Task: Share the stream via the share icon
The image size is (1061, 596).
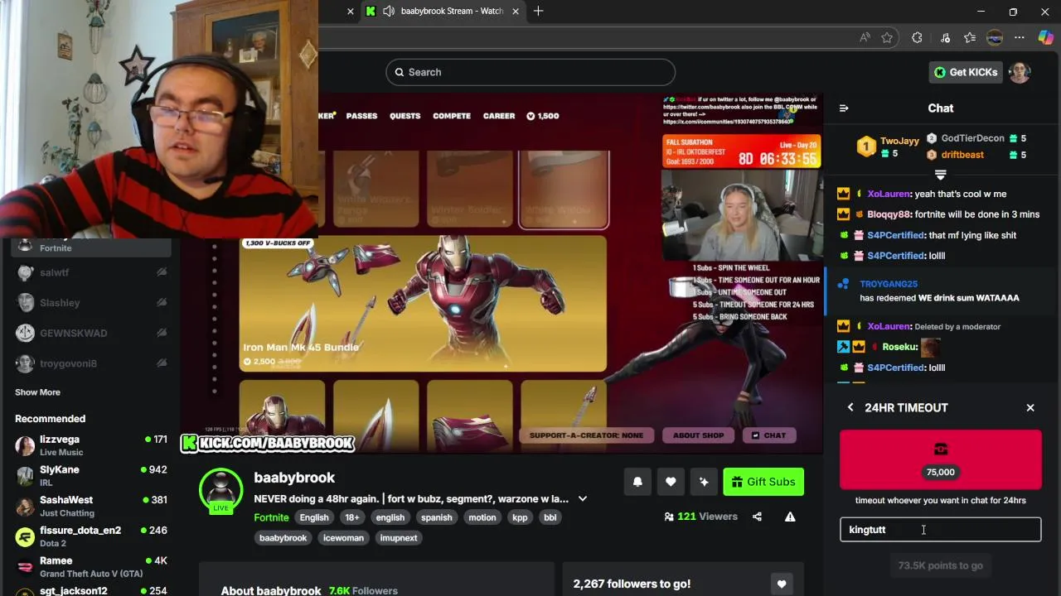Action: coord(757,517)
